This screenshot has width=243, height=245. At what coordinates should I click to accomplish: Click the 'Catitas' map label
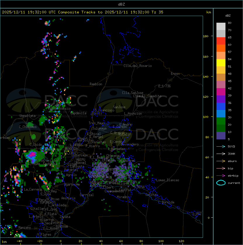(152, 195)
